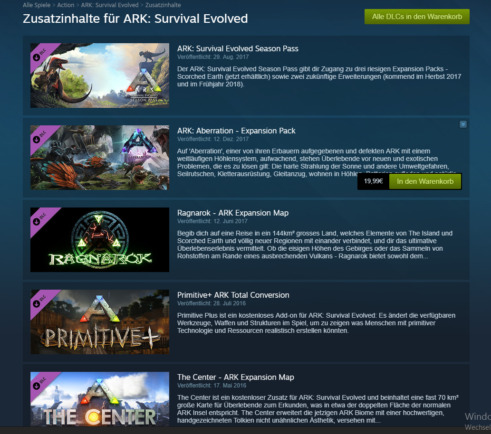The height and width of the screenshot is (434, 491).
Task: Open ARK: Survival Evolved breadcrumb link
Action: pos(110,5)
